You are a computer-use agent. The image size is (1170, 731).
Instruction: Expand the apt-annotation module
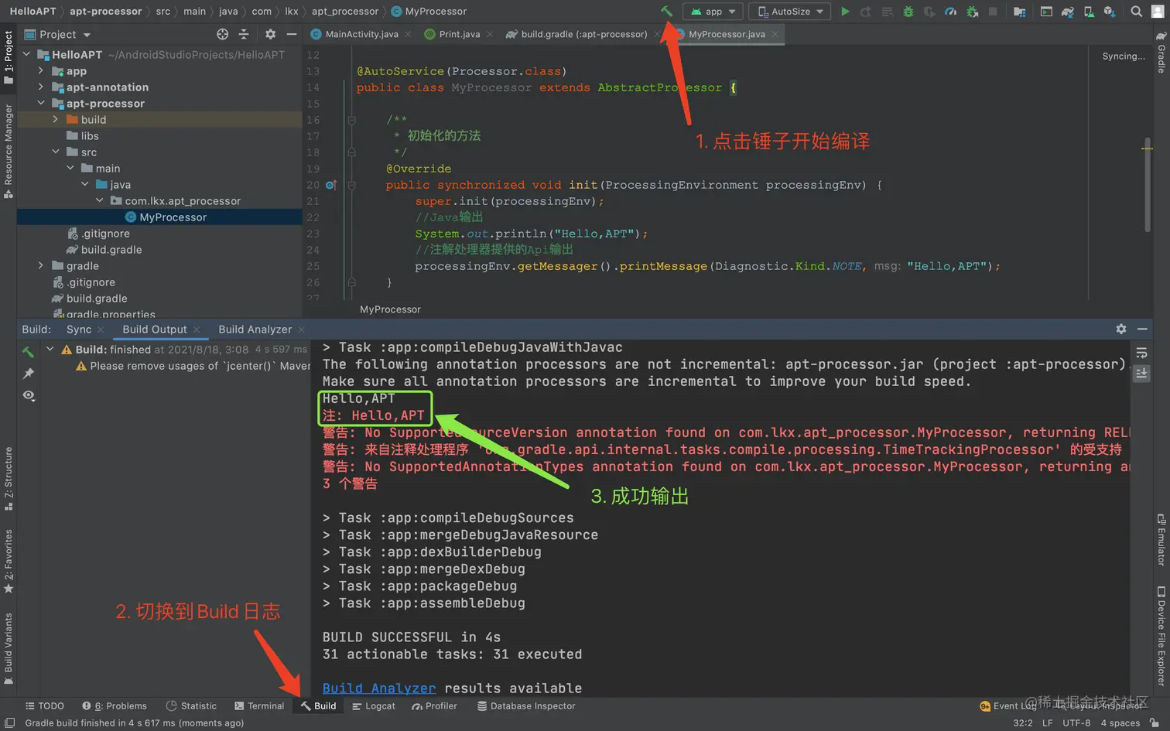click(x=41, y=87)
